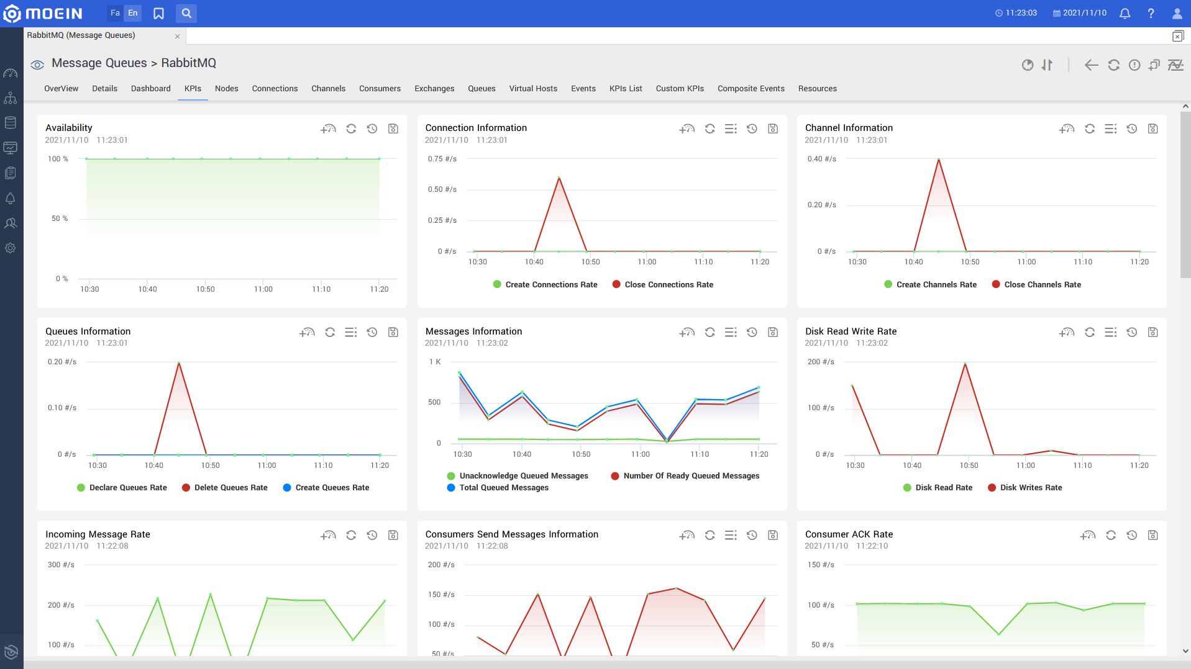This screenshot has width=1191, height=669.
Task: Go back using the left arrow icon
Action: 1091,65
